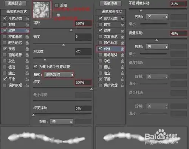Click lock icon beside 传递 in texture-settings panel

(27, 49)
